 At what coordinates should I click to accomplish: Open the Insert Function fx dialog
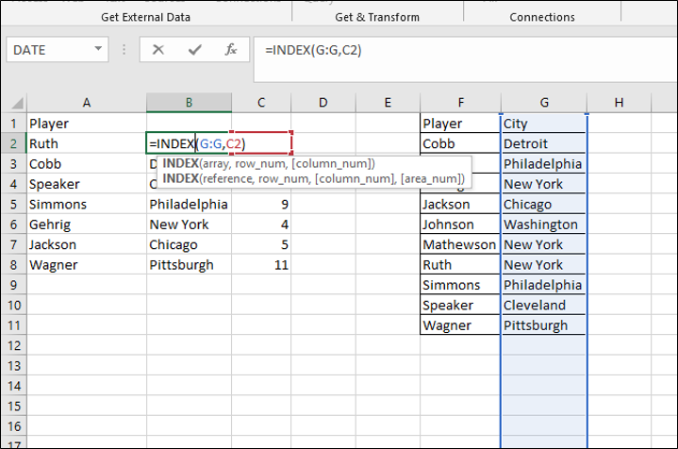coord(231,50)
